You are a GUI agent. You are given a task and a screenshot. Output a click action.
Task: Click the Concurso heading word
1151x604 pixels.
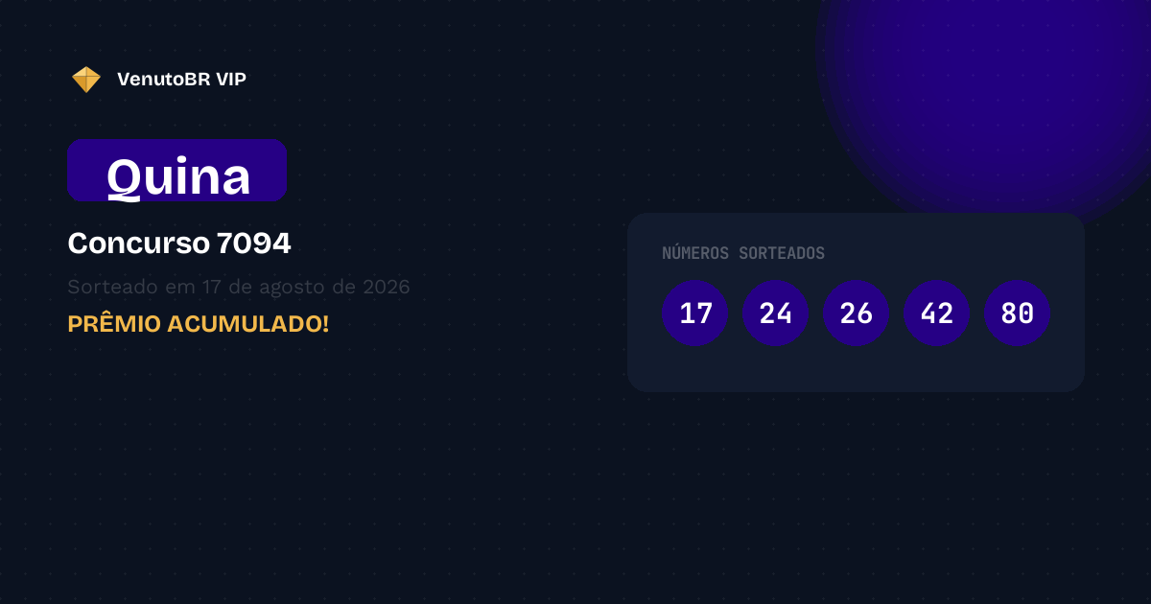coord(139,244)
